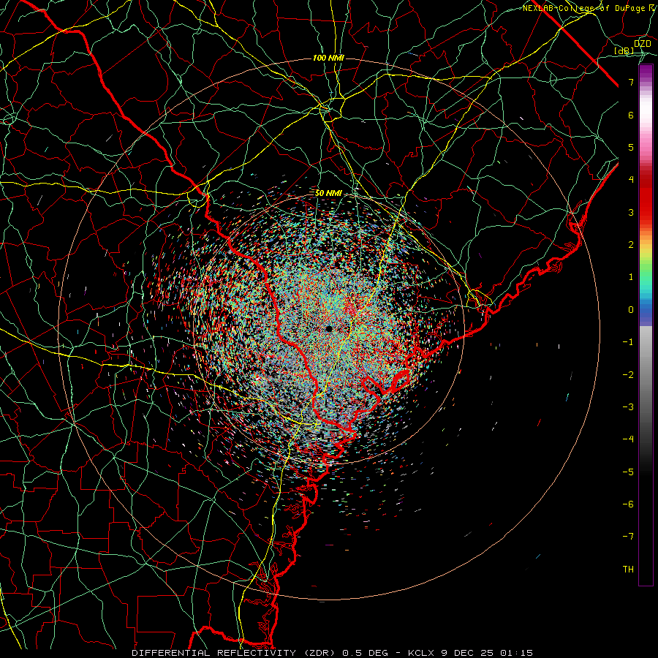Click the 1 value on the color scale
658x658 pixels.
(631, 277)
